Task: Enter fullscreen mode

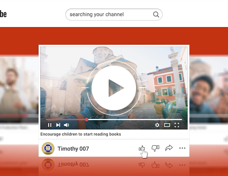Action: coord(177,125)
